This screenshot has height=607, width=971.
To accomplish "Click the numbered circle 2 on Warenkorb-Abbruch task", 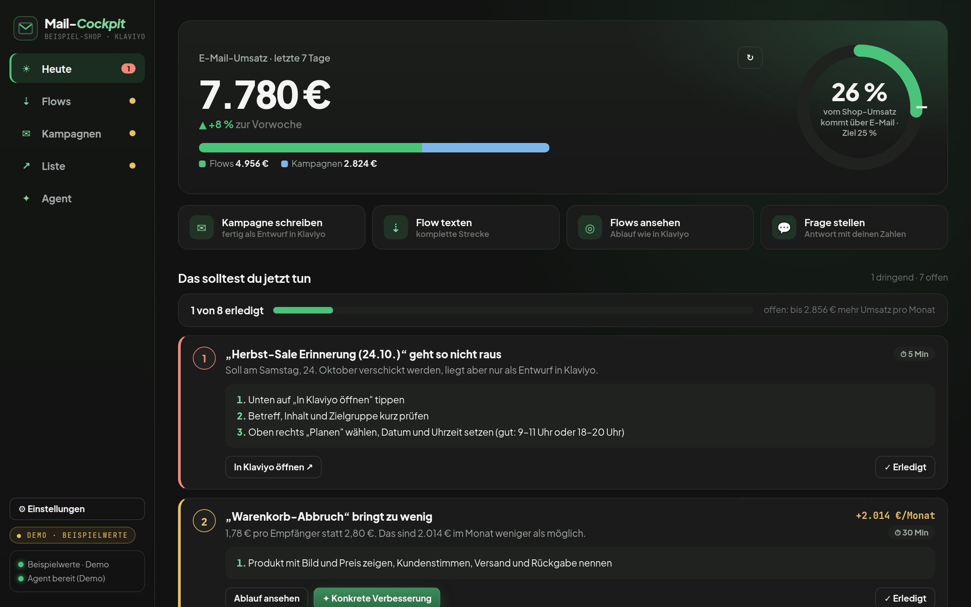I will coord(204,521).
